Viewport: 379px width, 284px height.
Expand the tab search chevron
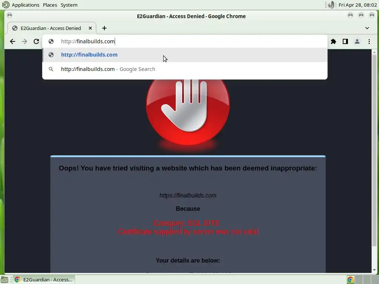pos(367,28)
